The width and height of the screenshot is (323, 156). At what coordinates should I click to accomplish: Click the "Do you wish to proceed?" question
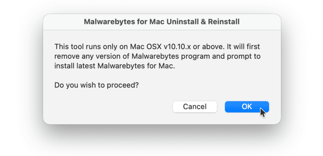point(96,85)
